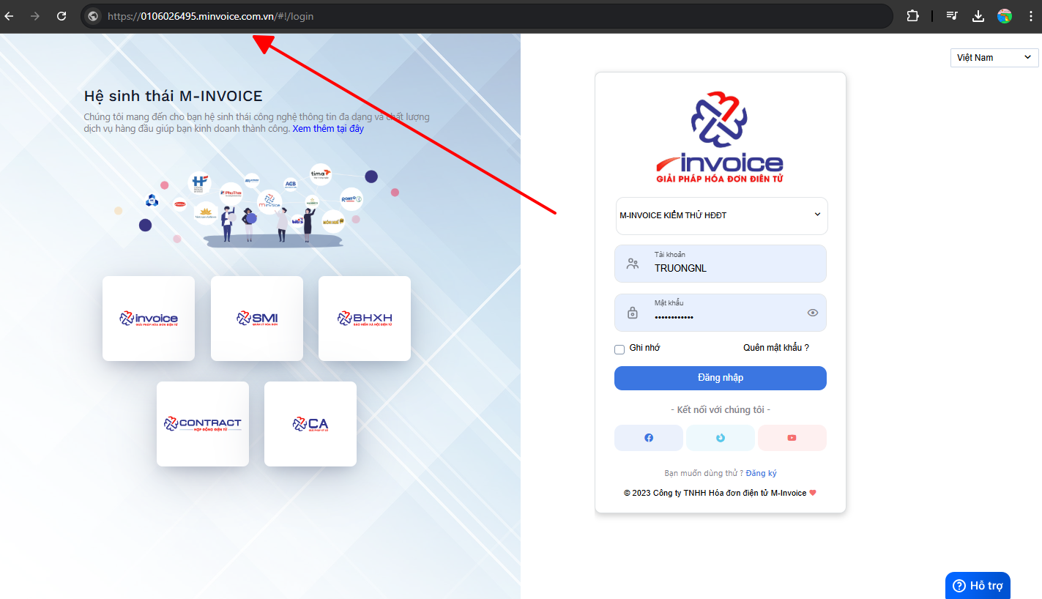Viewport: 1042px width, 599px height.
Task: Click the M-invoice logo above the login form
Action: [x=720, y=137]
